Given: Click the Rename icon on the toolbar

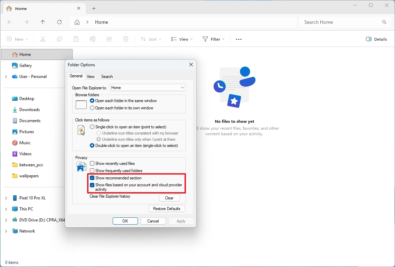Looking at the screenshot, I should 92,39.
